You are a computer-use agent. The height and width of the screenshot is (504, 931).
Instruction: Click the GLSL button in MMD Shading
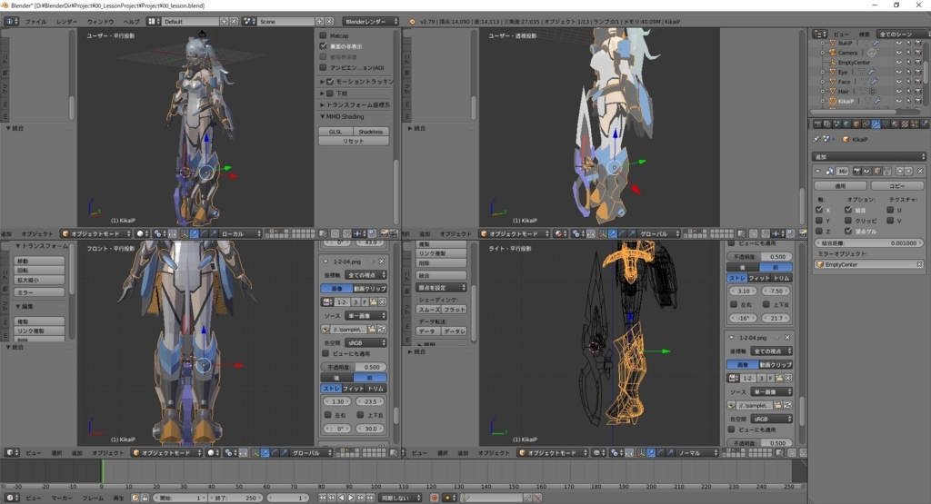point(335,132)
